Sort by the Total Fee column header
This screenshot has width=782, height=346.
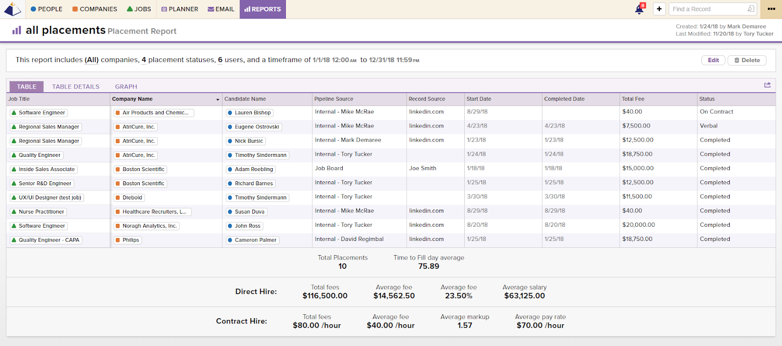click(x=633, y=99)
